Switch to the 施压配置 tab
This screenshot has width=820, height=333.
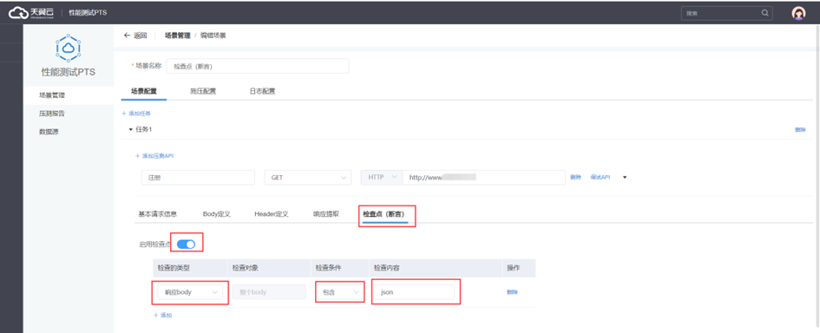(203, 91)
